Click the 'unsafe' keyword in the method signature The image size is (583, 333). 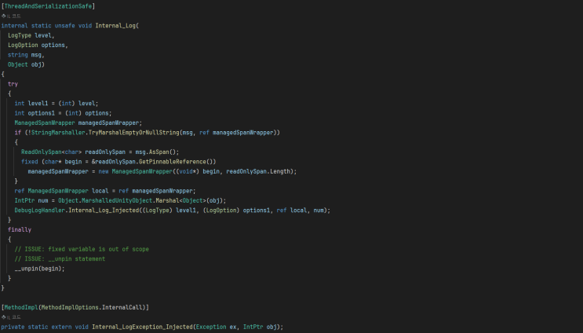(x=64, y=26)
